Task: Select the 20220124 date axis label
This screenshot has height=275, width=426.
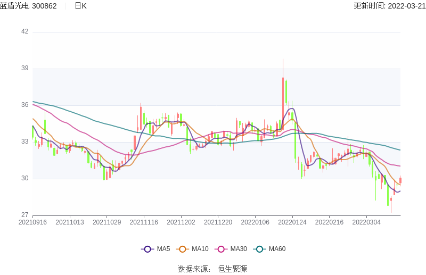Action: tap(292, 222)
